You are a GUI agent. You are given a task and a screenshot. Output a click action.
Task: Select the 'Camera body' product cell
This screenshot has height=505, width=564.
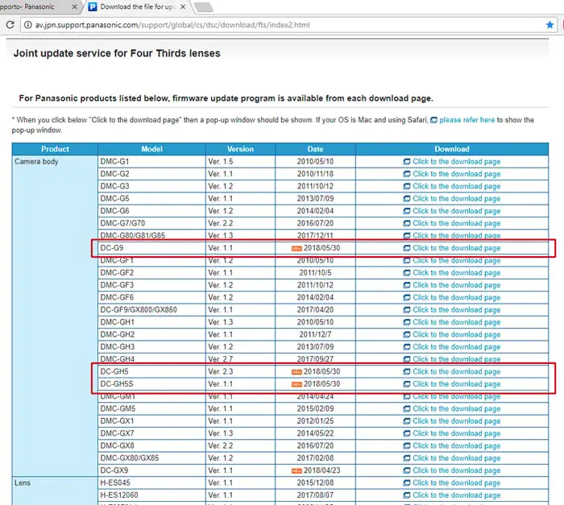(55, 316)
